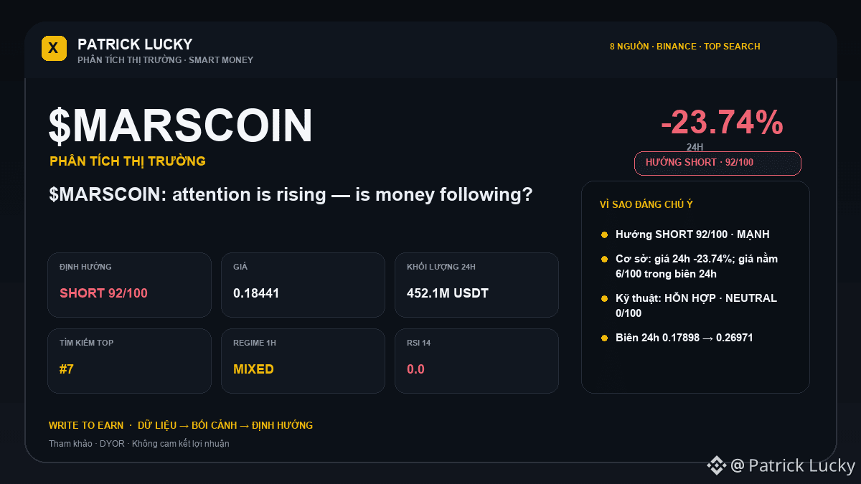Click the WRITE TO EARN footer text
861x484 pixels.
[86, 425]
